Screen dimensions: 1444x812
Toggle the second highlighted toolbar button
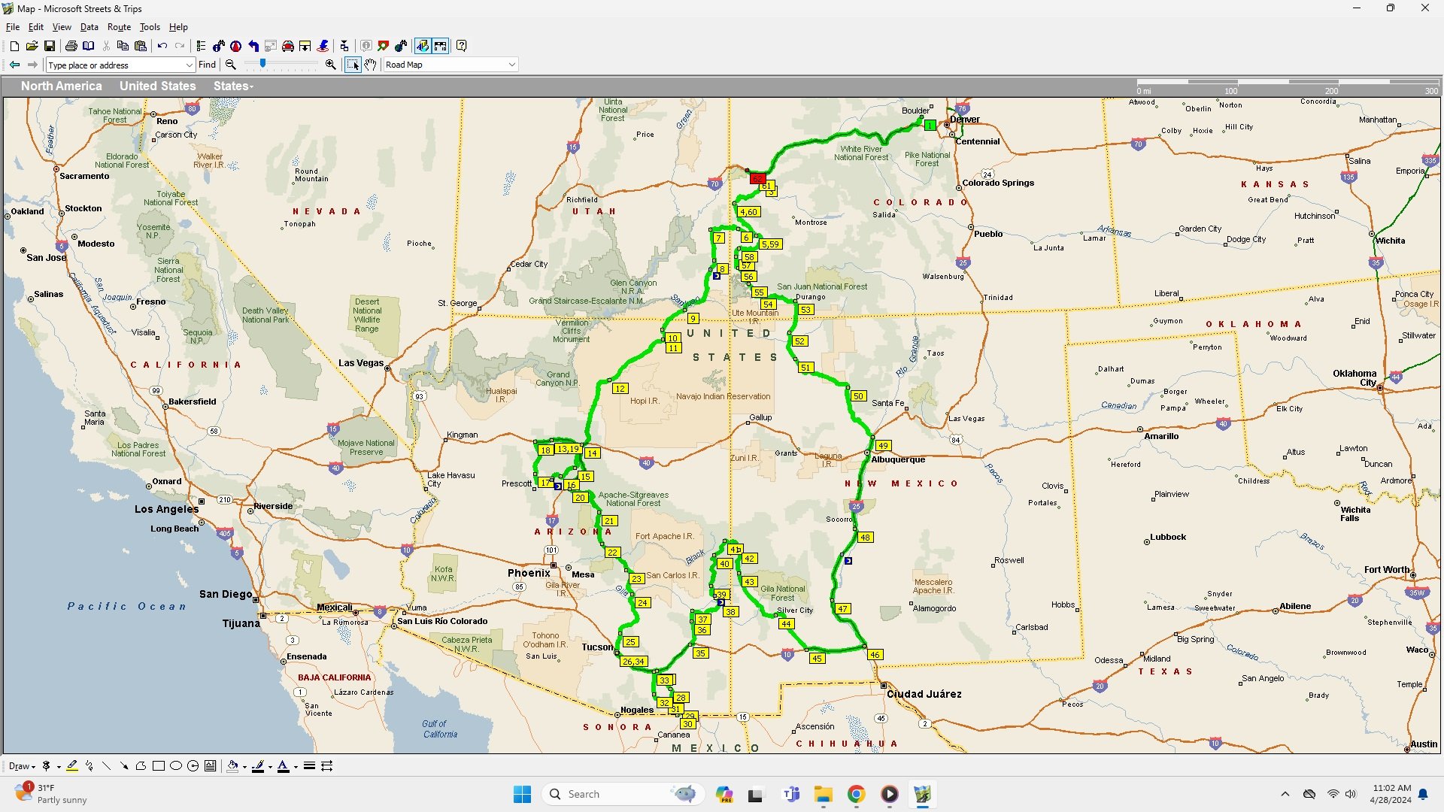click(x=441, y=46)
